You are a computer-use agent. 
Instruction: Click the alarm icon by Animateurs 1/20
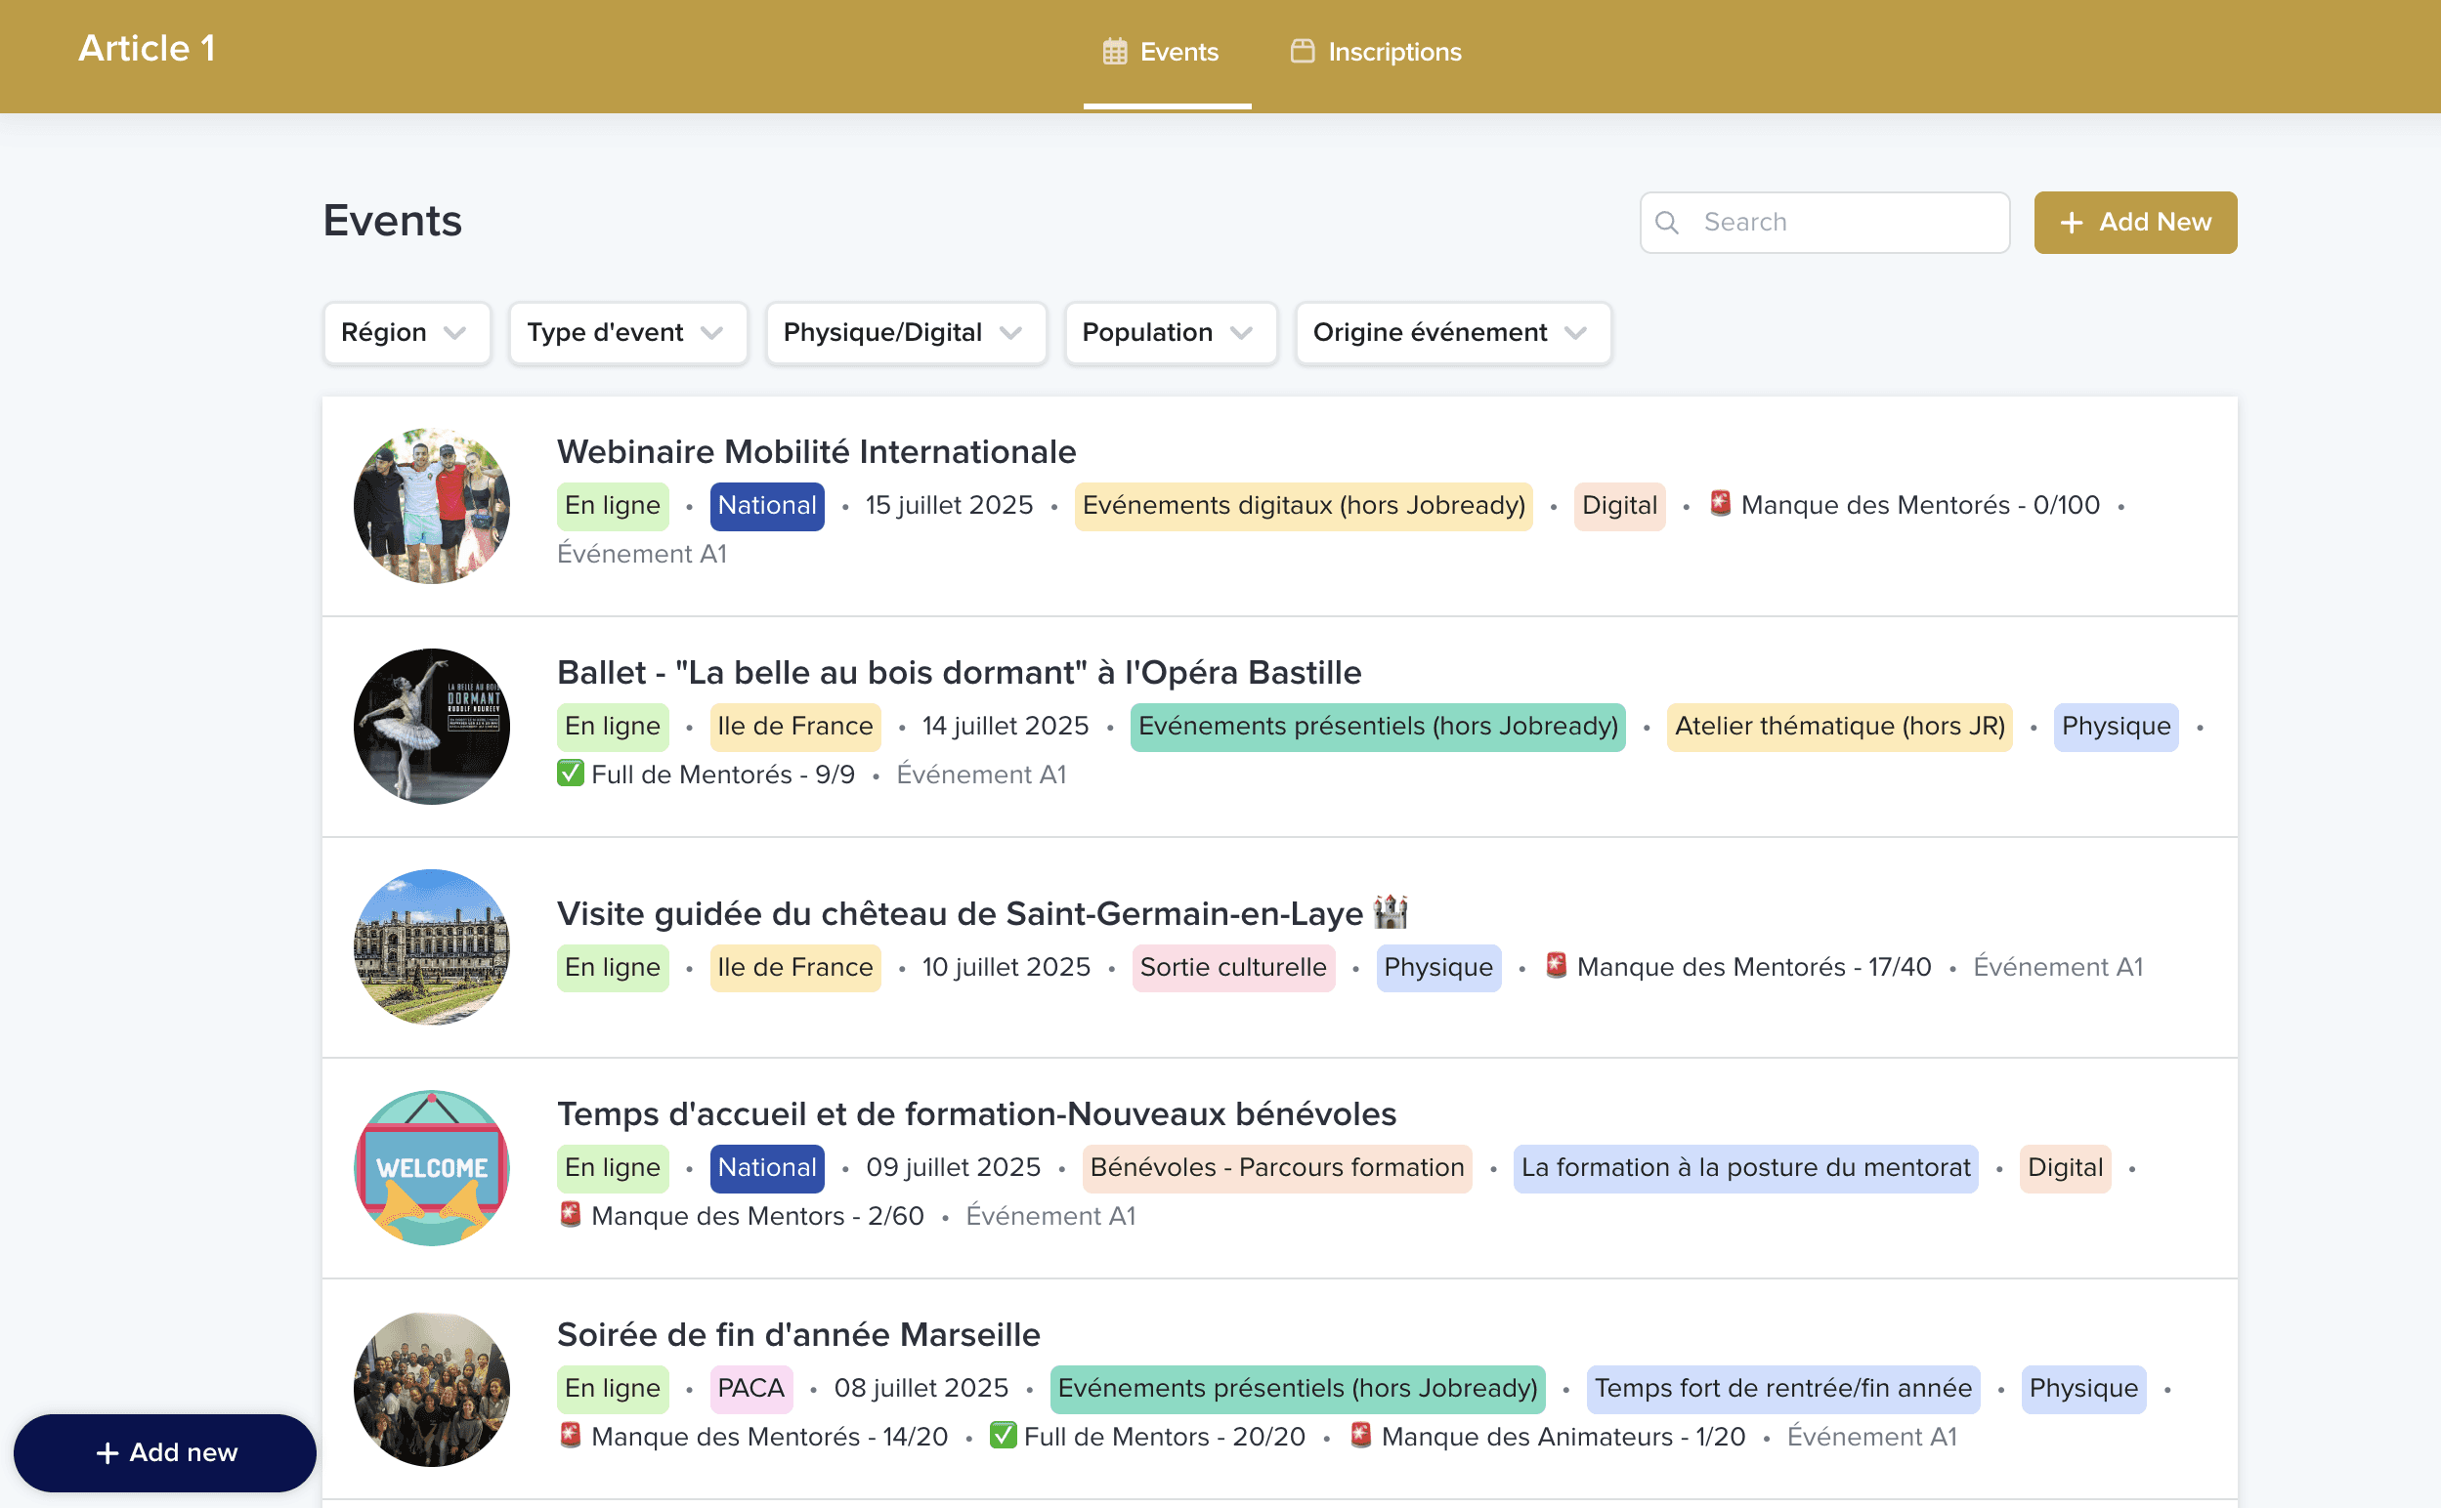(1359, 1435)
